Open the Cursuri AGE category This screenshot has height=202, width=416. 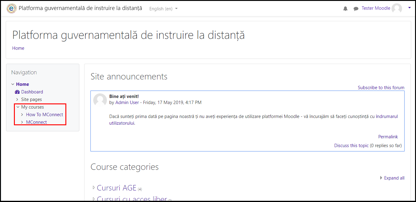coord(117,188)
